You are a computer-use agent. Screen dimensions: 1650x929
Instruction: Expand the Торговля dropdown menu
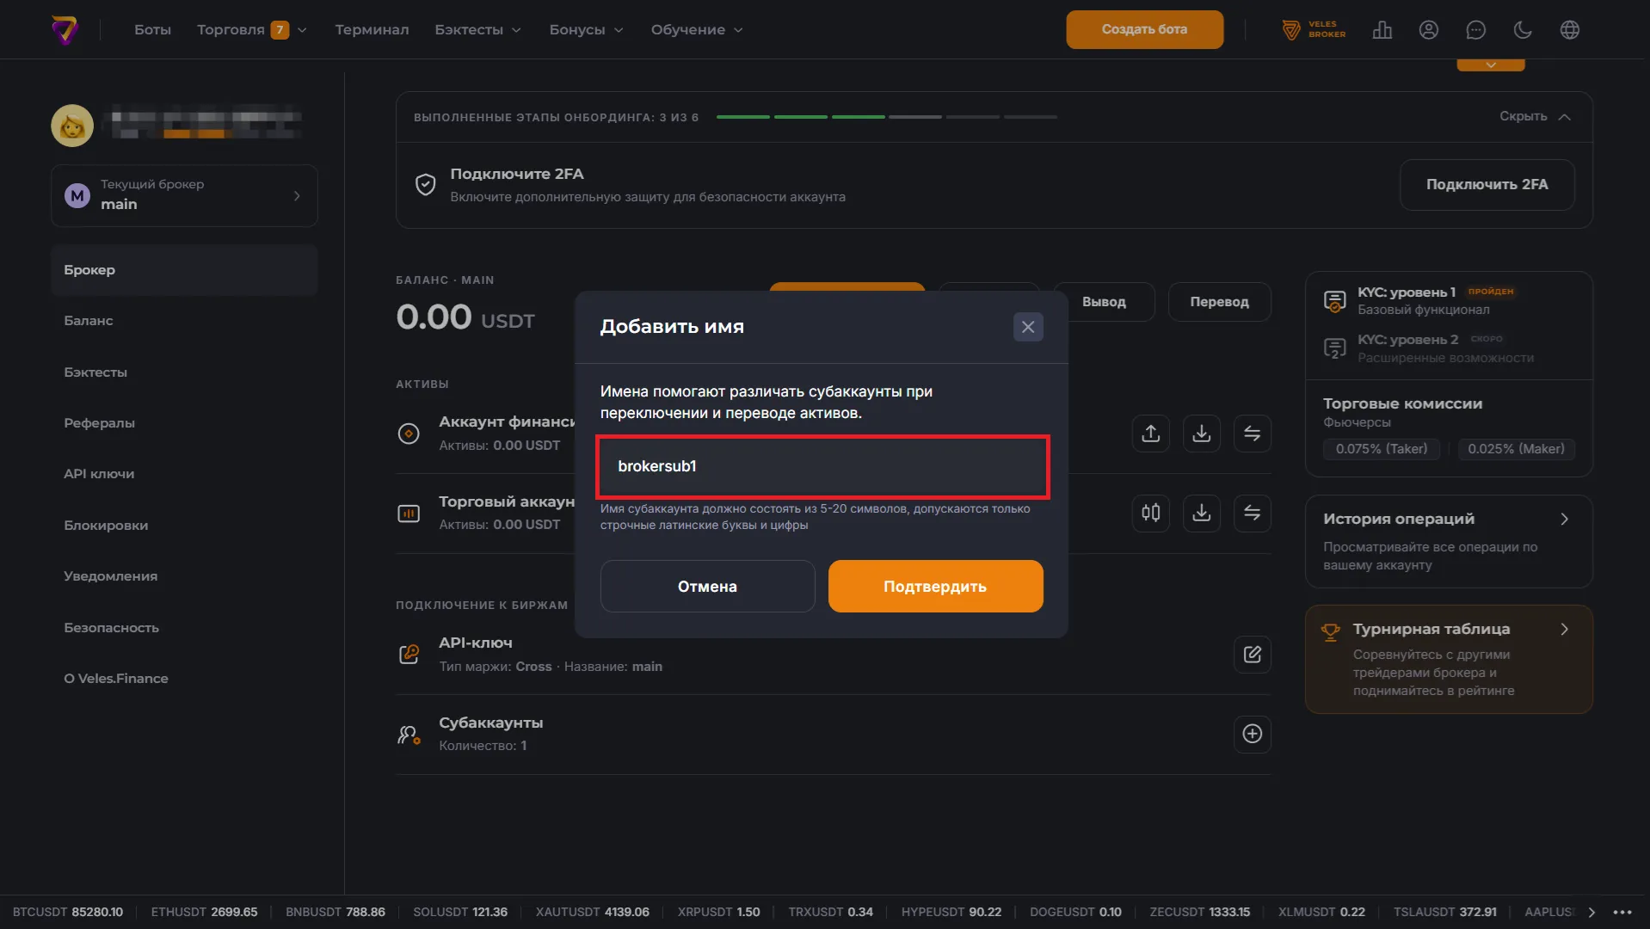pos(252,30)
